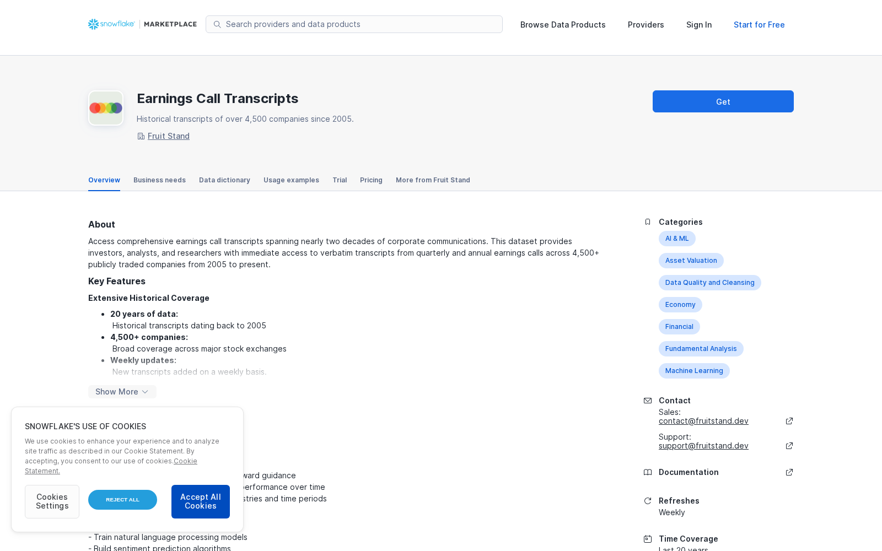Image resolution: width=882 pixels, height=551 pixels.
Task: View the Pricing tab
Action: click(x=371, y=180)
